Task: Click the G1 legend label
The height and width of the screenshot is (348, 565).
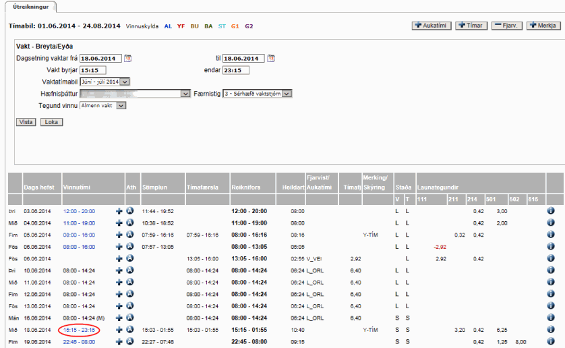Action: (235, 26)
